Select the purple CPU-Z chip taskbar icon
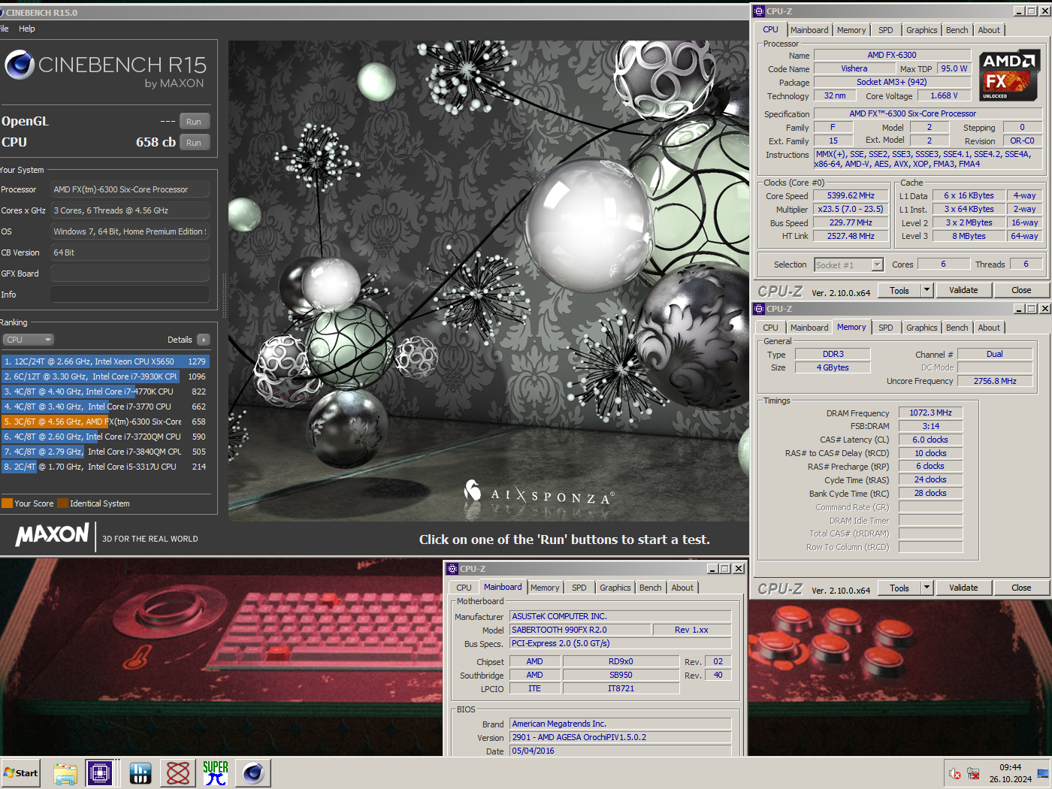 point(100,773)
